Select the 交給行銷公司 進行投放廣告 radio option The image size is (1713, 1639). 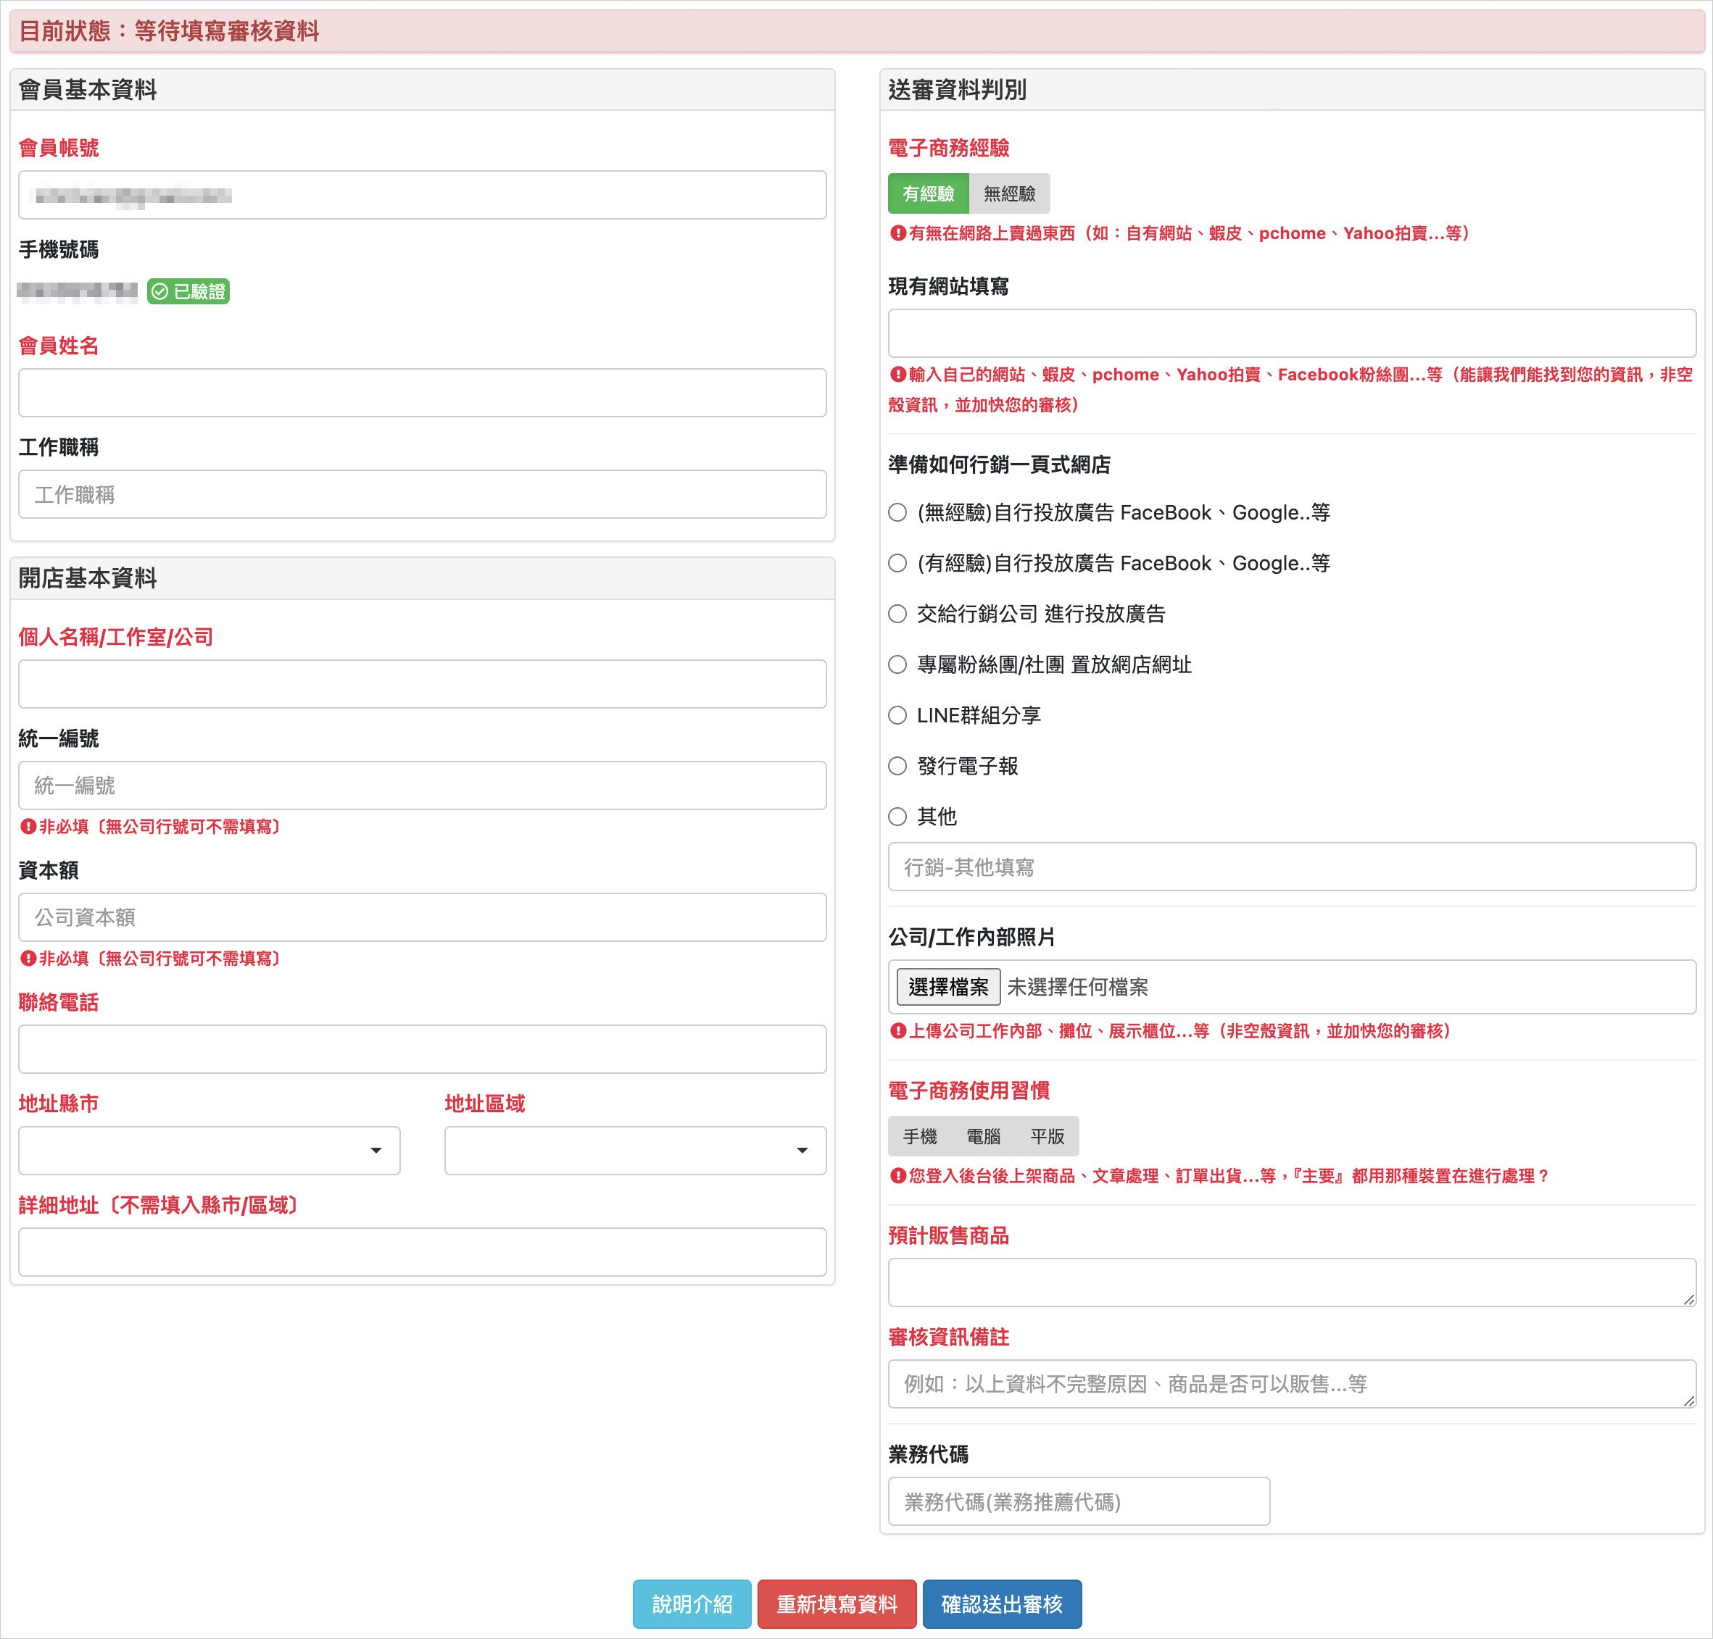[x=897, y=614]
